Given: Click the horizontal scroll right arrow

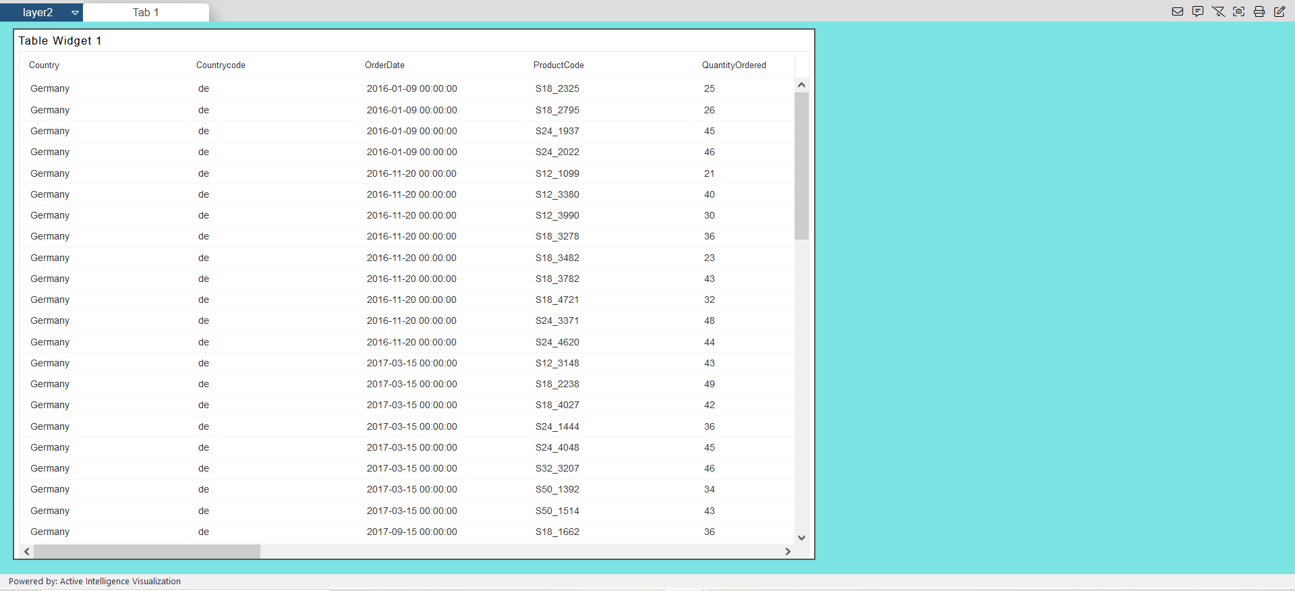Looking at the screenshot, I should tap(788, 551).
